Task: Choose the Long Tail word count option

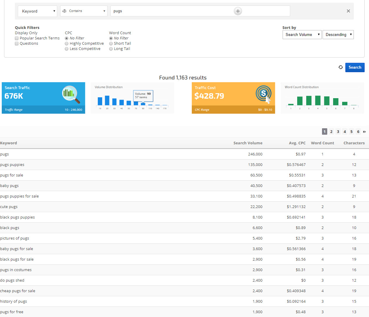Action: click(111, 49)
